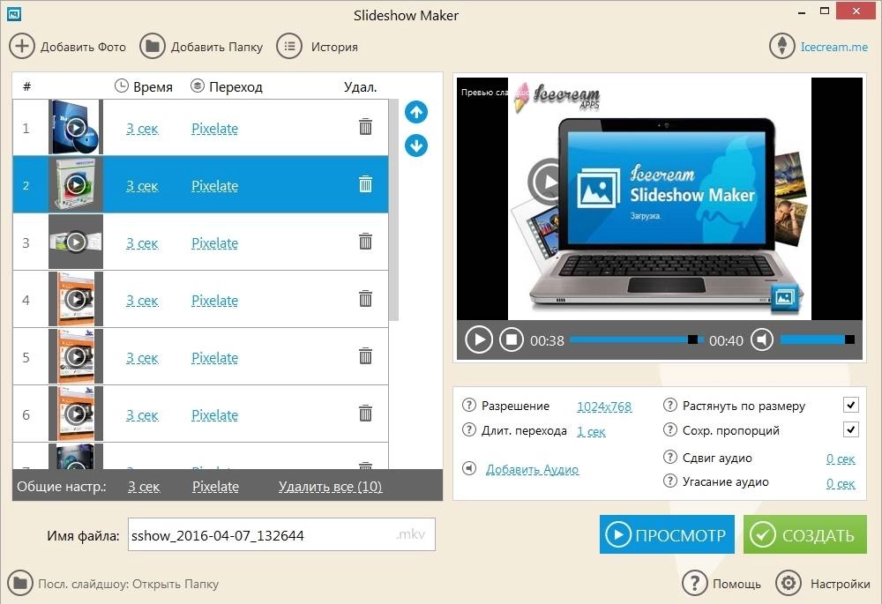This screenshot has height=604, width=882.
Task: Delete slide 1 with trash icon
Action: [x=366, y=127]
